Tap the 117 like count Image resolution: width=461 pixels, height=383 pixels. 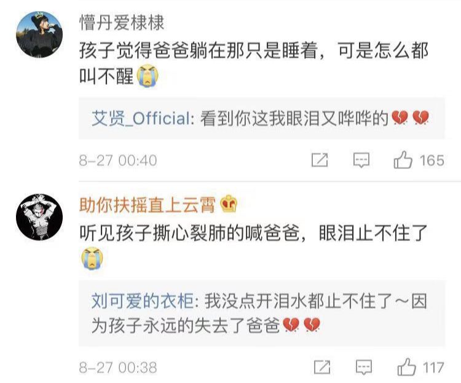pyautogui.click(x=433, y=368)
